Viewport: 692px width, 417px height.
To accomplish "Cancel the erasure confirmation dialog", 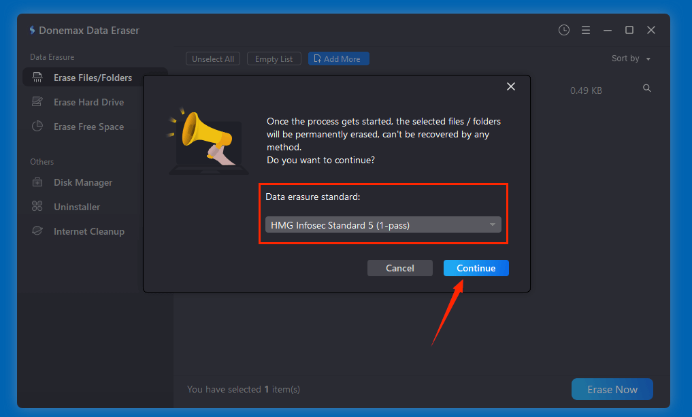I will point(399,268).
